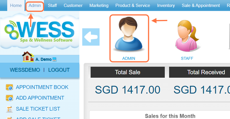Click the icon beside Add Appointment
Screen dimensions: 230x119
point(10,98)
